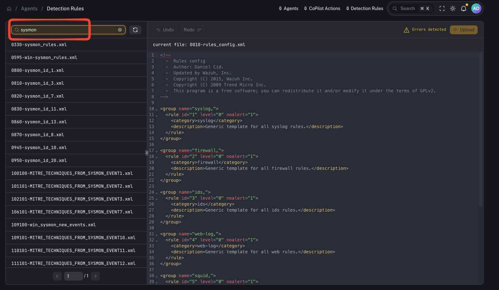The width and height of the screenshot is (499, 290).
Task: Open the AD user avatar menu
Action: 476,8
